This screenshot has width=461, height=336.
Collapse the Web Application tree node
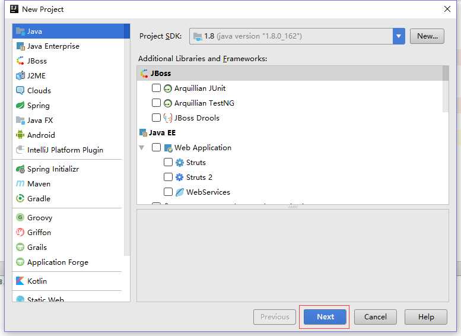142,148
